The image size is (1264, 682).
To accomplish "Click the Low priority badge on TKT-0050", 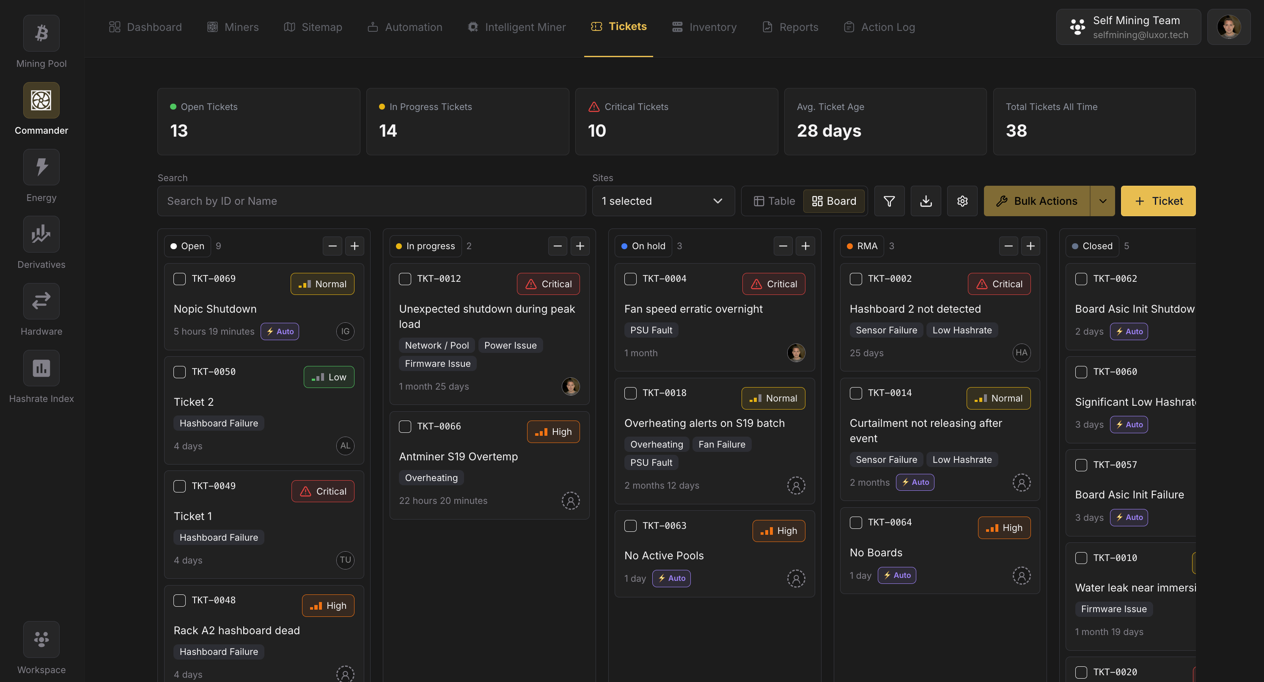I will pos(329,377).
